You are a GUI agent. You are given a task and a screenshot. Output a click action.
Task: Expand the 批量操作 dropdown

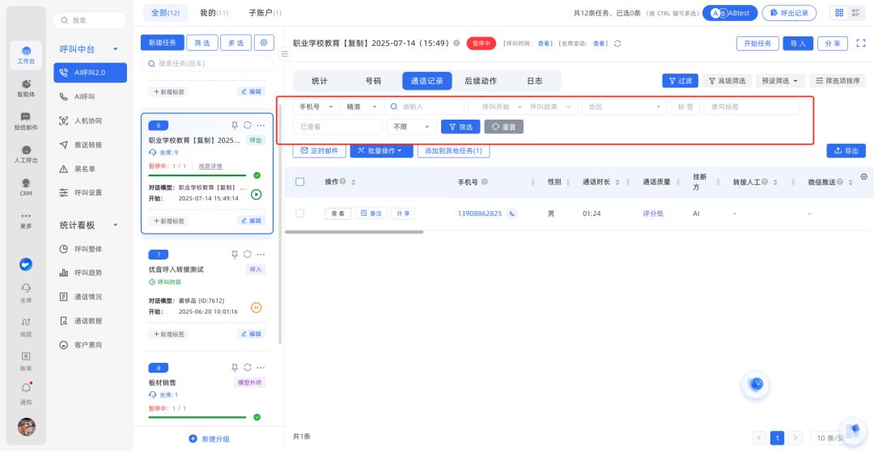pyautogui.click(x=381, y=151)
